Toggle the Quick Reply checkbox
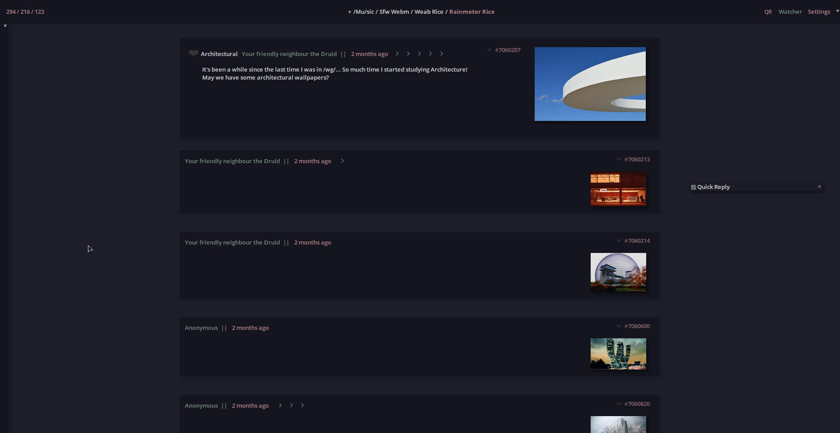The height and width of the screenshot is (433, 840). click(x=693, y=187)
